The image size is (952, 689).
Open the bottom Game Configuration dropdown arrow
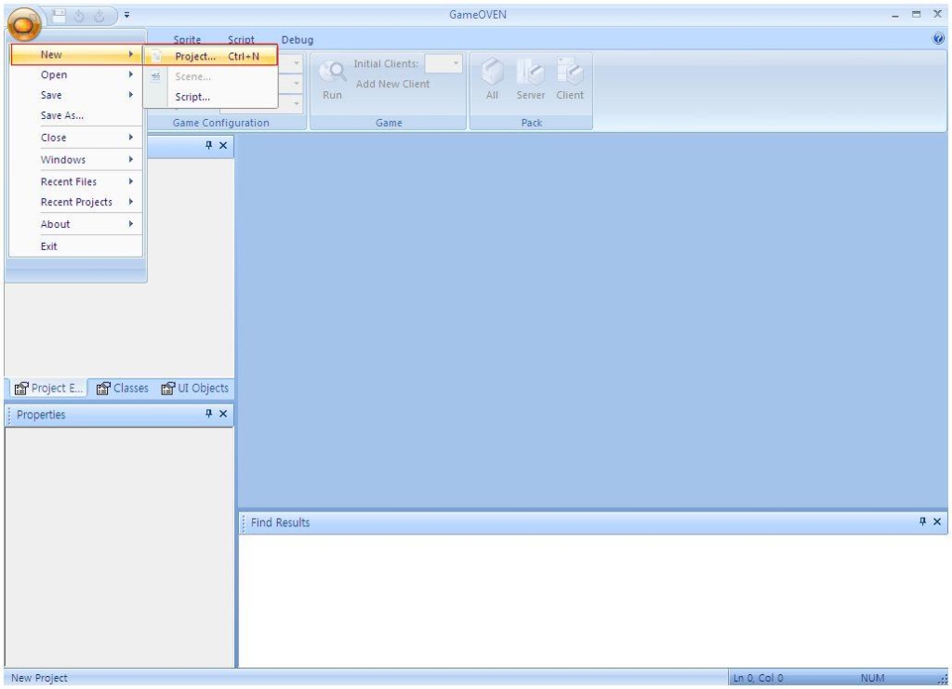[x=297, y=104]
